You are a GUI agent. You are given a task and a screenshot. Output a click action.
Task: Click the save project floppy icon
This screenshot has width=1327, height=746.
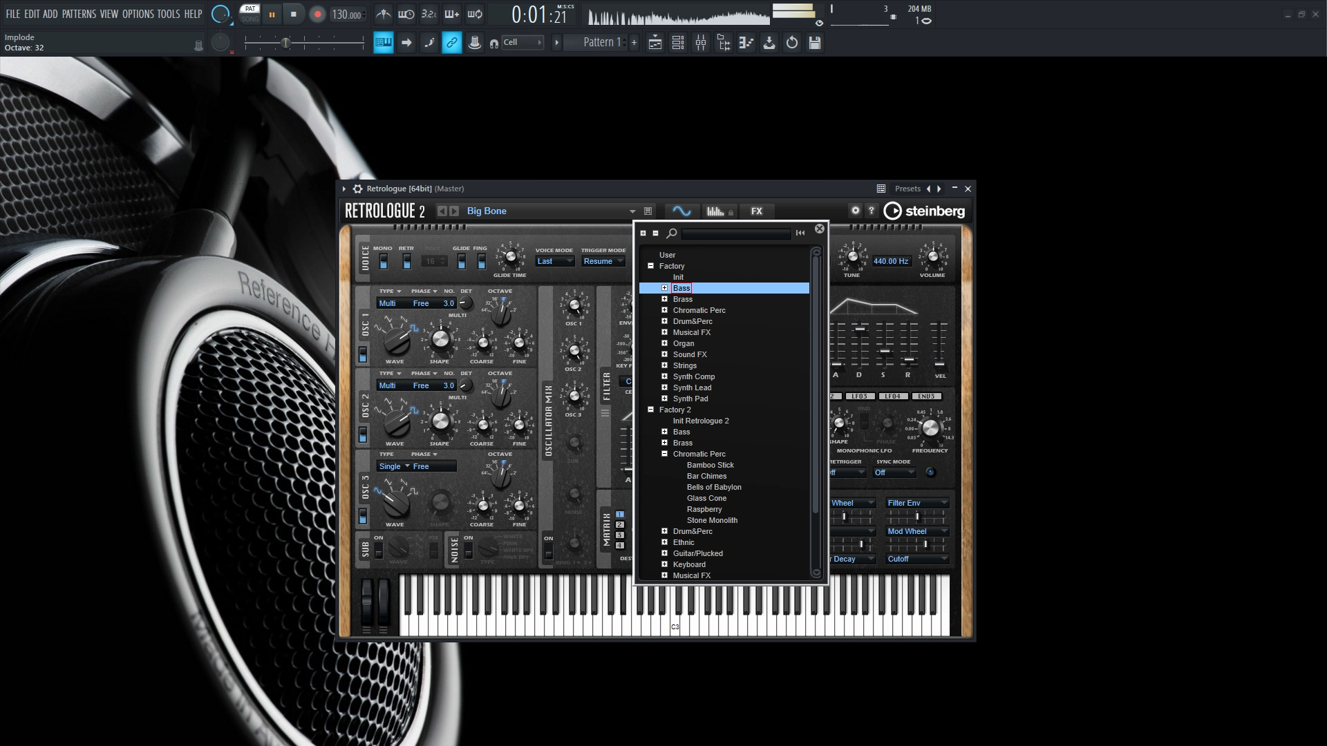point(815,43)
